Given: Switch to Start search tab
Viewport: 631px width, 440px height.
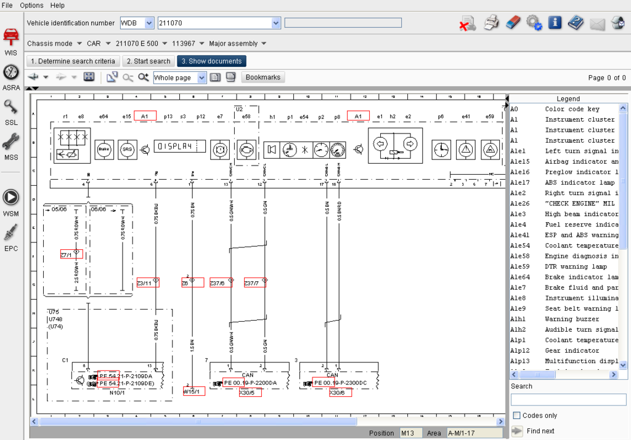Looking at the screenshot, I should tap(149, 61).
